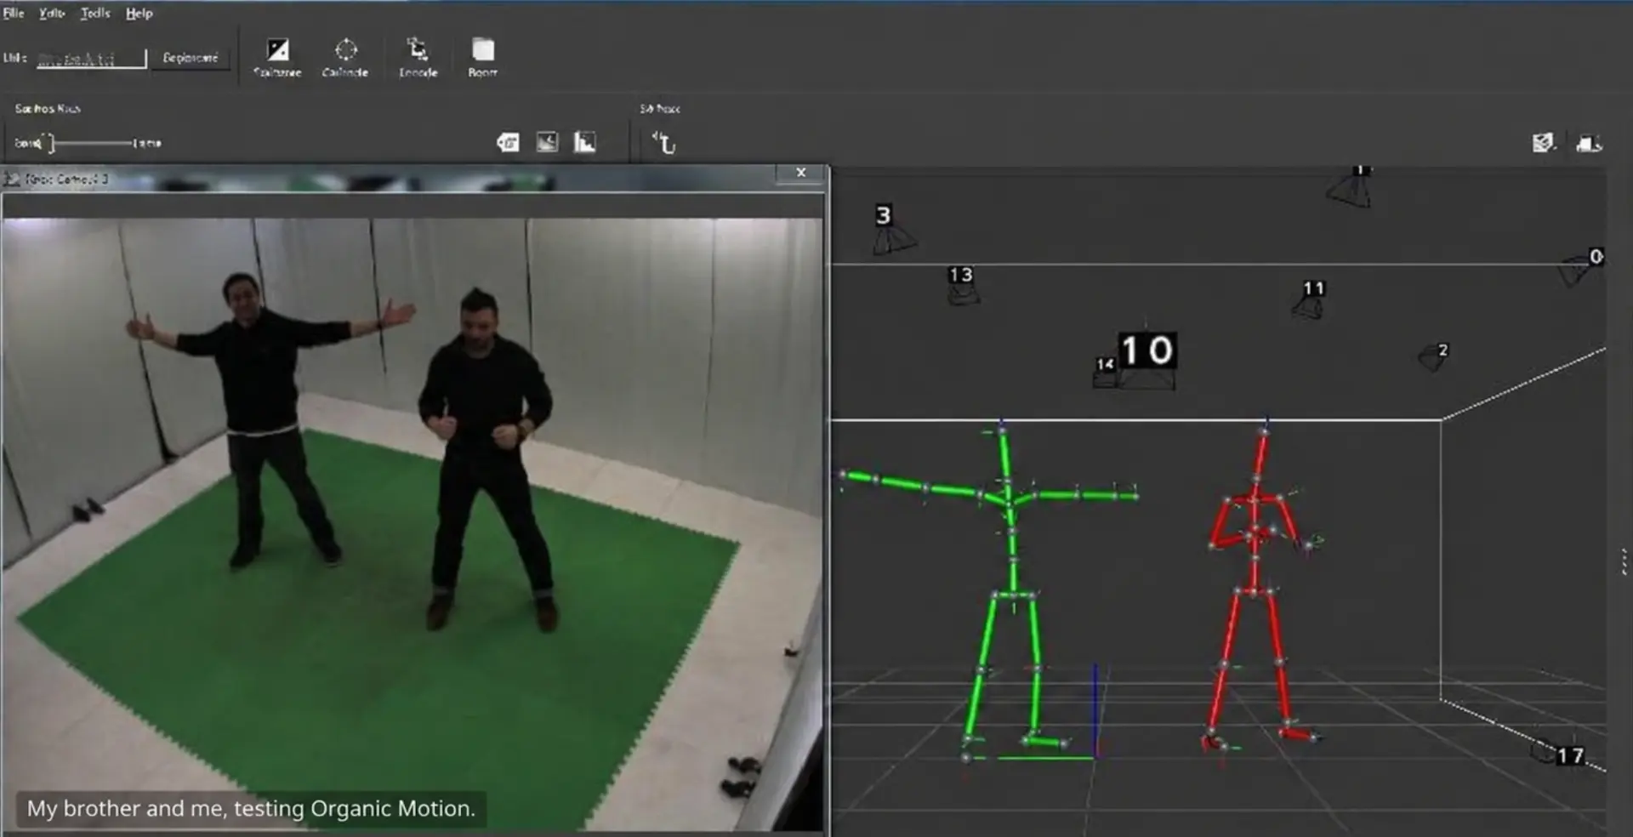Click the dotted circle crosshair toolbar icon

point(346,49)
